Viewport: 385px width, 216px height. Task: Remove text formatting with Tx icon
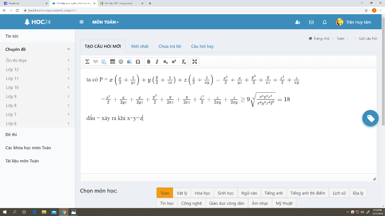[183, 62]
